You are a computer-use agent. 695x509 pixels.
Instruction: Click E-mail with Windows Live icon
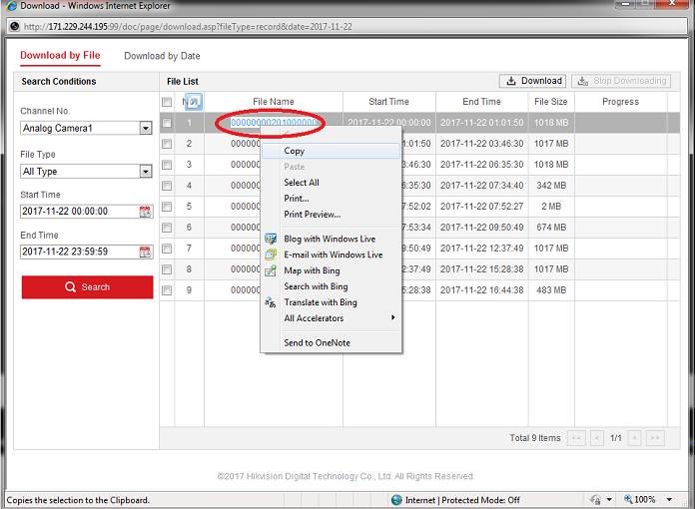click(x=271, y=255)
